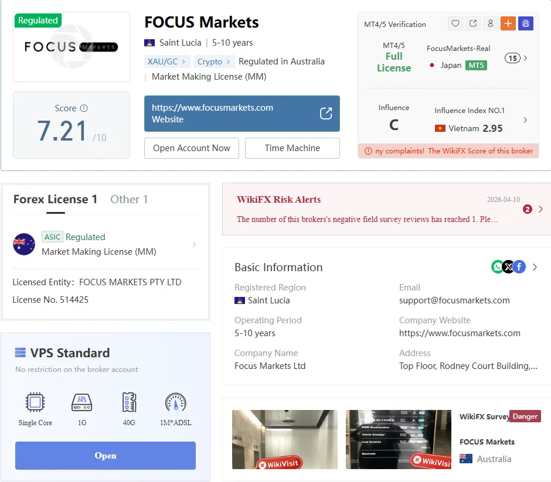Screen dimensions: 551x482
Task: Click the risk alert message text
Action: 368,219
